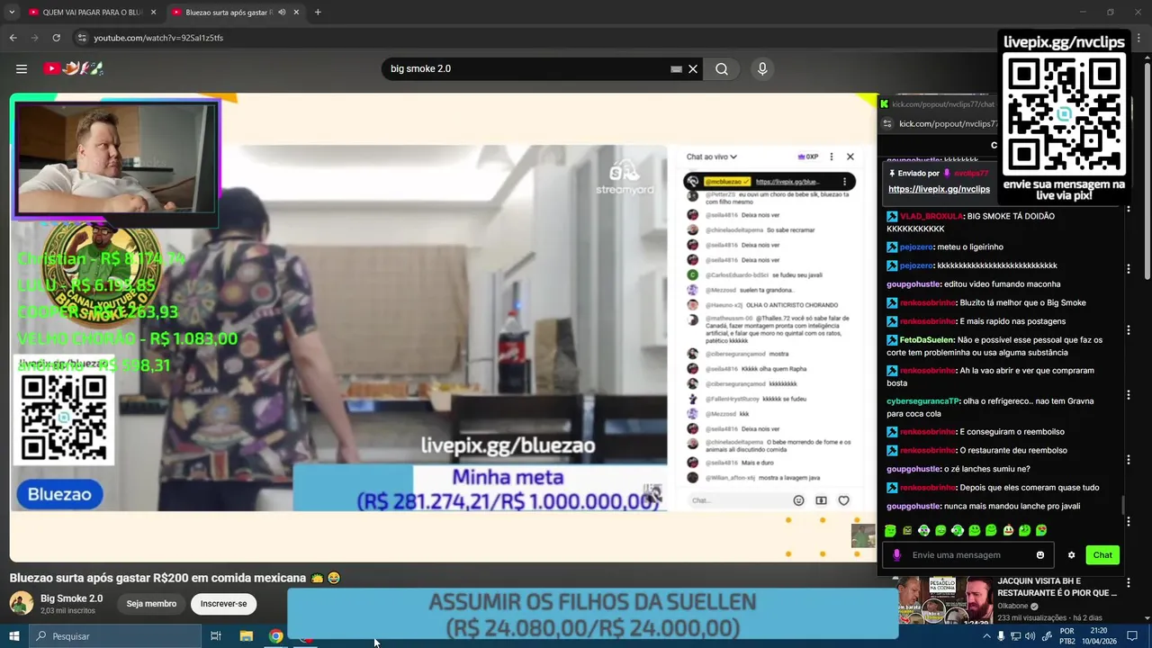Open the live chat three-dot options

831,157
